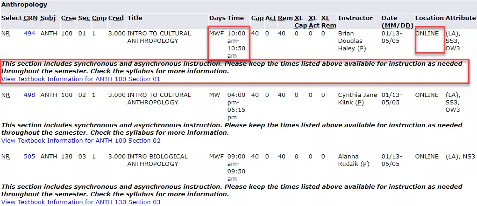View Textbook Information for ANTH 100 Section 01

[x=81, y=79]
